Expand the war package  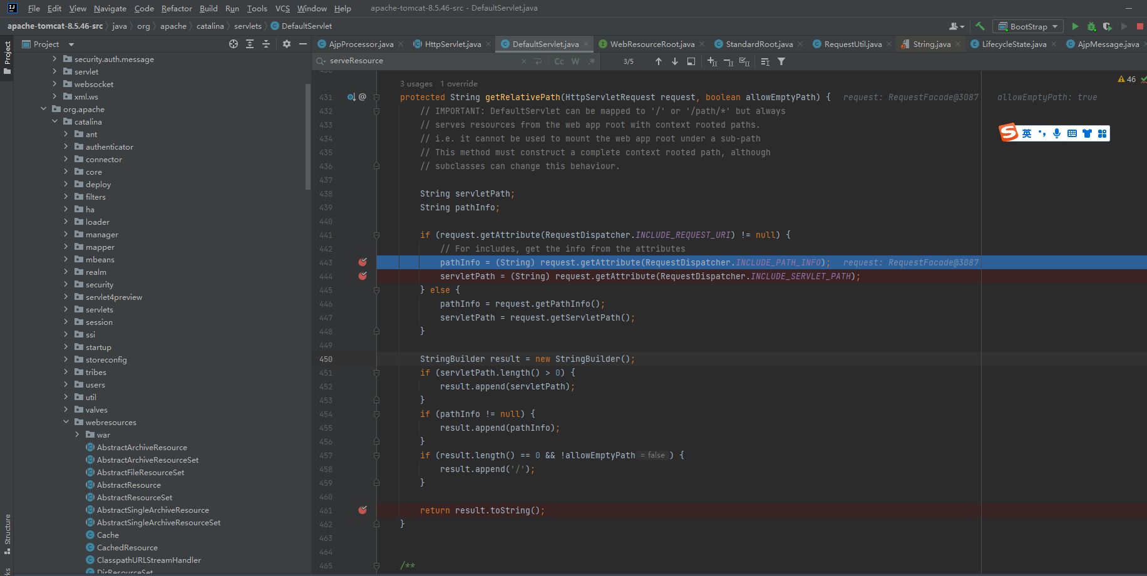(x=78, y=435)
